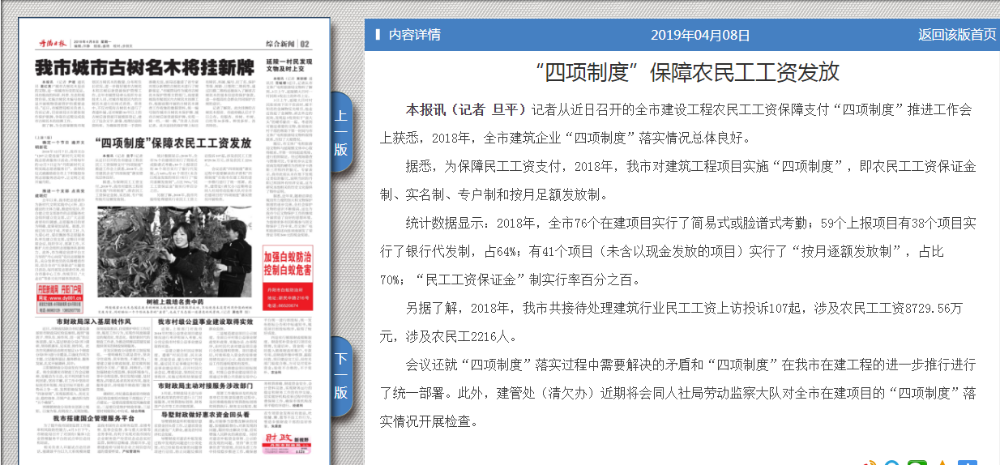Open article 导墅财政做好惠农资金回头看
This screenshot has height=465, width=1000.
point(206,414)
